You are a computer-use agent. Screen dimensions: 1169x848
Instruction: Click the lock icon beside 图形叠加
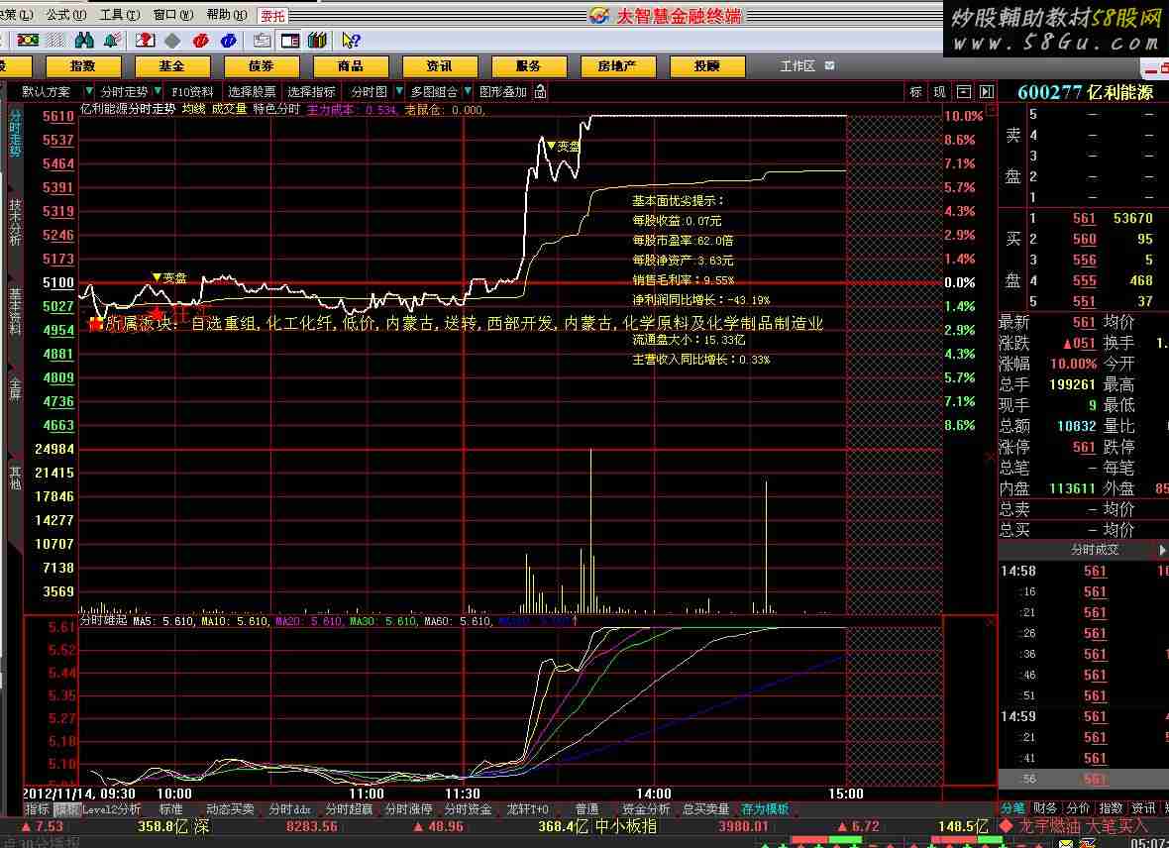(x=541, y=92)
